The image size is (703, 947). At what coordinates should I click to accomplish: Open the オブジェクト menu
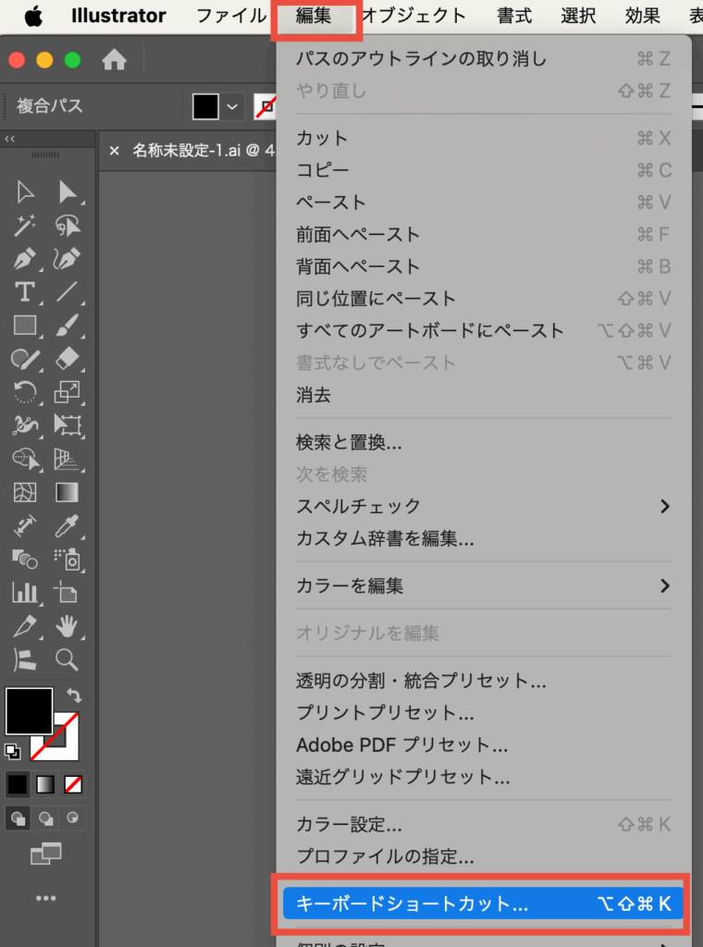pos(414,16)
